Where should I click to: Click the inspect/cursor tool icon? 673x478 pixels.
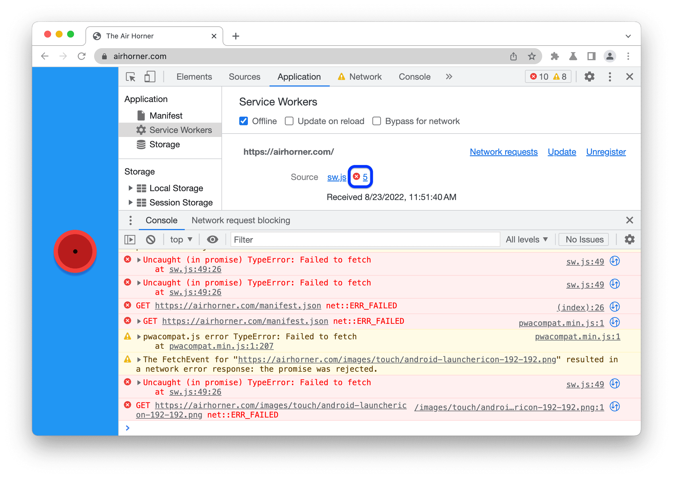click(134, 77)
